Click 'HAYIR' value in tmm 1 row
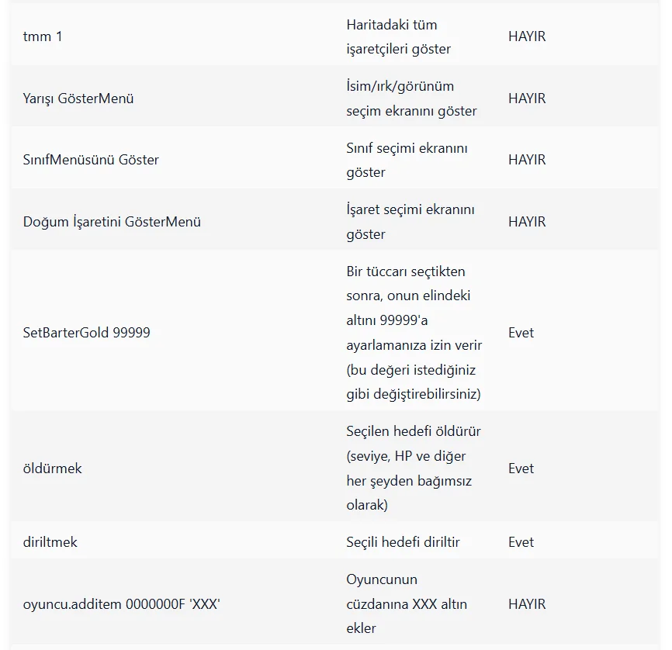Image resolution: width=672 pixels, height=650 pixels. tap(527, 36)
